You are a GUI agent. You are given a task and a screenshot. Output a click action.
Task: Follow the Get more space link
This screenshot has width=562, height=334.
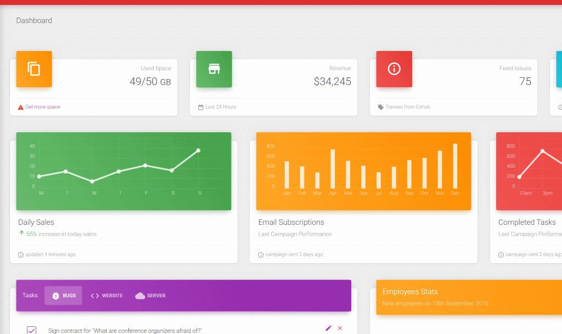click(43, 107)
